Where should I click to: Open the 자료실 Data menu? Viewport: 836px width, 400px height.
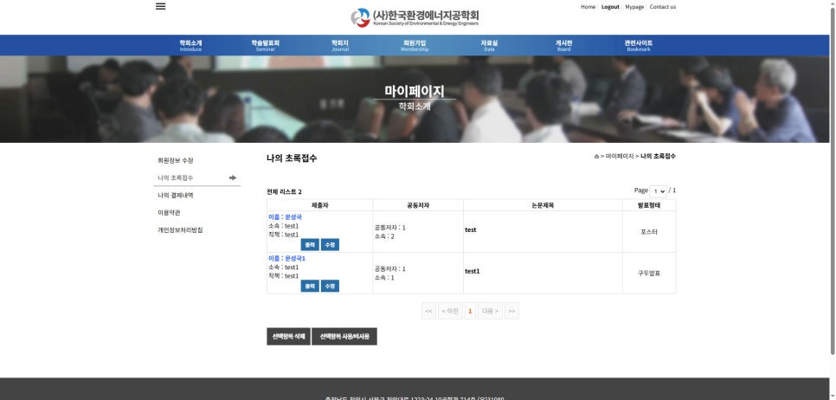coord(489,45)
